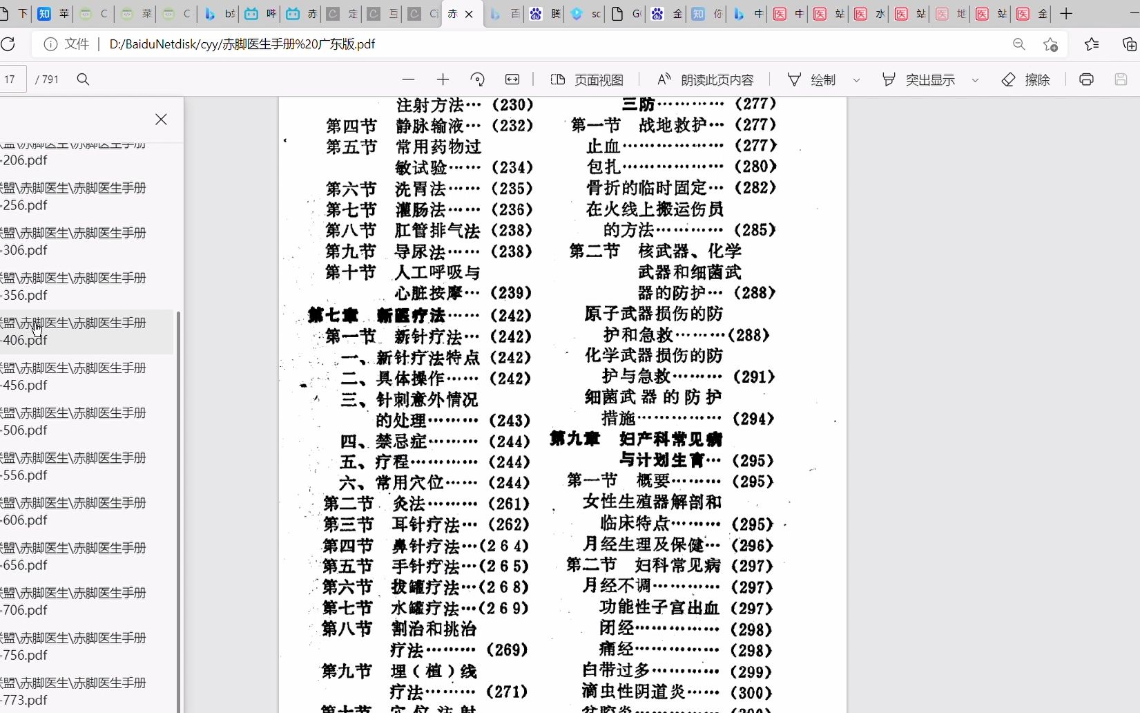The image size is (1140, 713).
Task: Expand the 突出显示 highlight options dropdown arrow
Action: [975, 80]
